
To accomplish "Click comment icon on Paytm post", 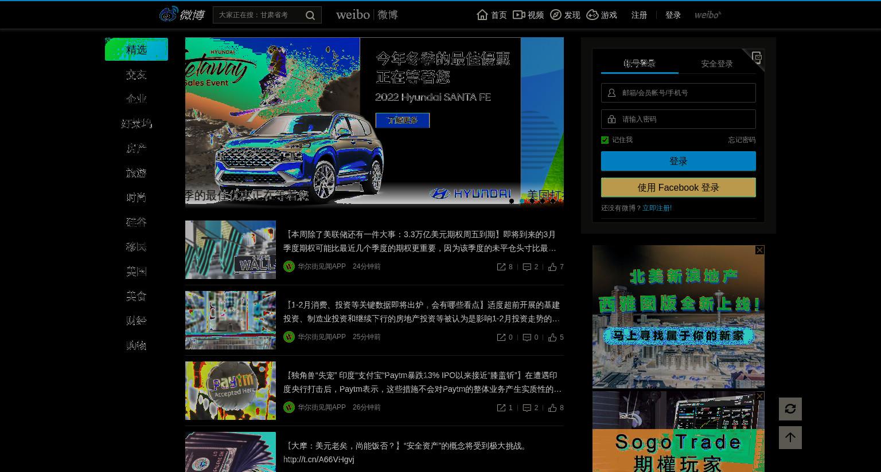I will [527, 408].
